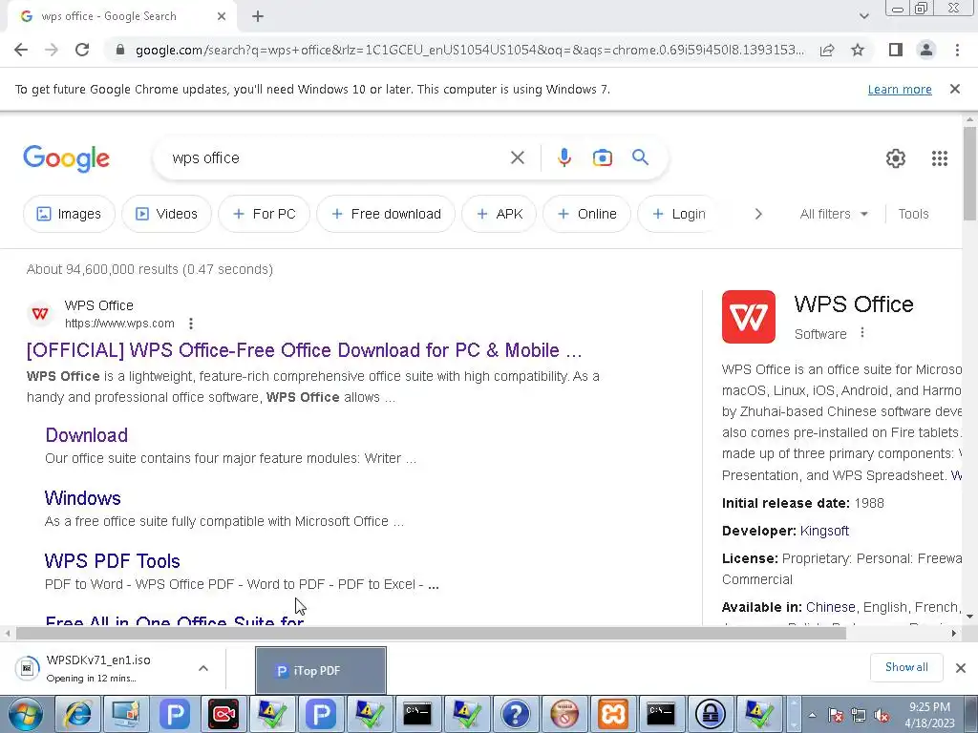Open the padlock taskbar icon
This screenshot has width=978, height=733.
click(x=710, y=714)
